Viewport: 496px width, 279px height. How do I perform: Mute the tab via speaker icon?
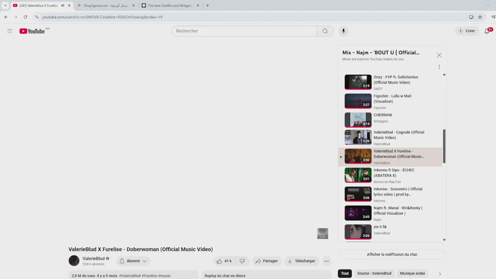63,6
